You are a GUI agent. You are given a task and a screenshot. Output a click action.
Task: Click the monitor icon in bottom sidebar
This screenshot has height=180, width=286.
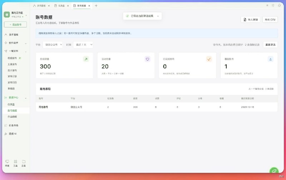coord(7,161)
